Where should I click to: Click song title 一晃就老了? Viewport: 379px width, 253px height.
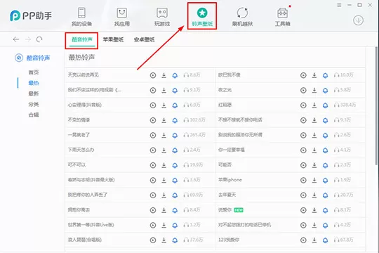pyautogui.click(x=79, y=135)
